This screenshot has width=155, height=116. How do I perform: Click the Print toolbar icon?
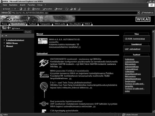tap(71, 9)
